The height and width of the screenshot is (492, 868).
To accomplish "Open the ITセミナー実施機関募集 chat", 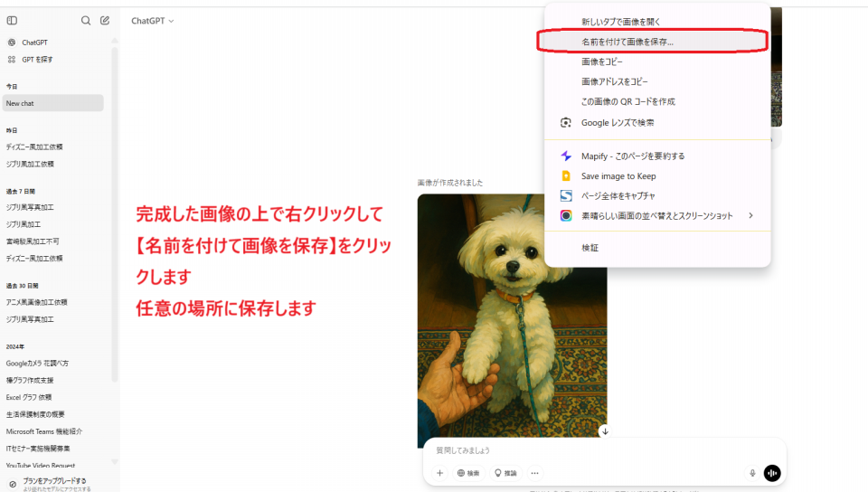I will tap(38, 449).
